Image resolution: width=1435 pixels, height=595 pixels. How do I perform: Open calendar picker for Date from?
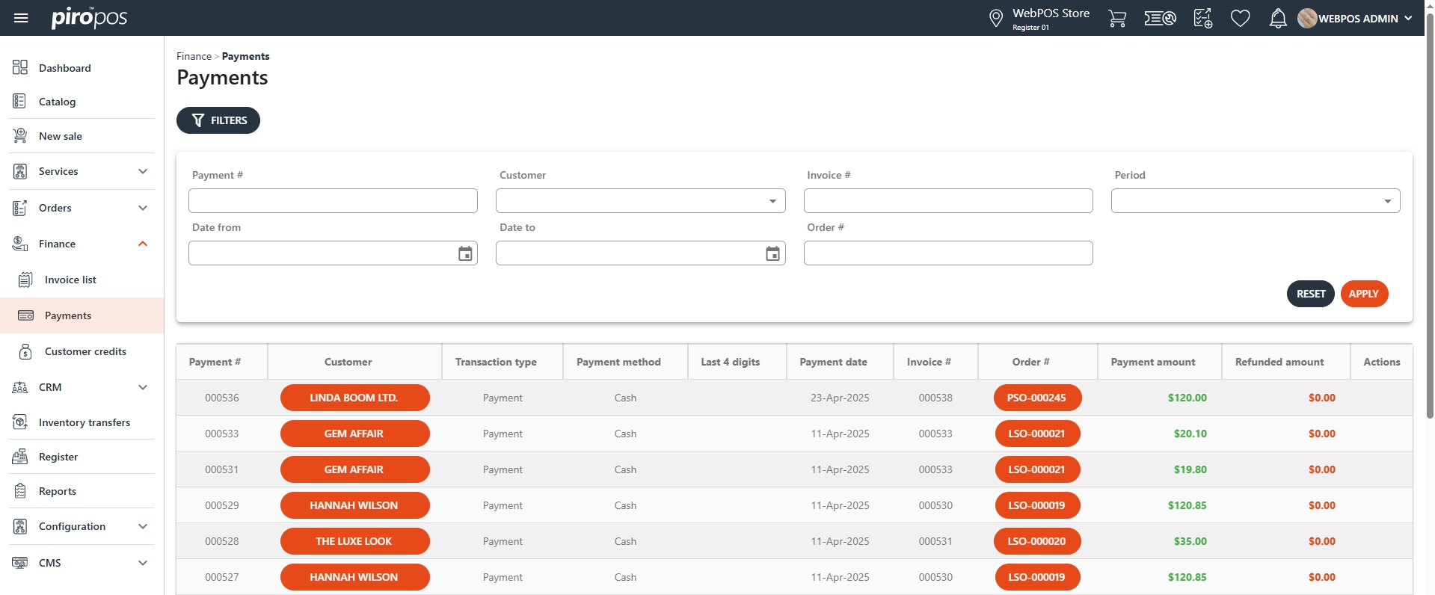[465, 253]
